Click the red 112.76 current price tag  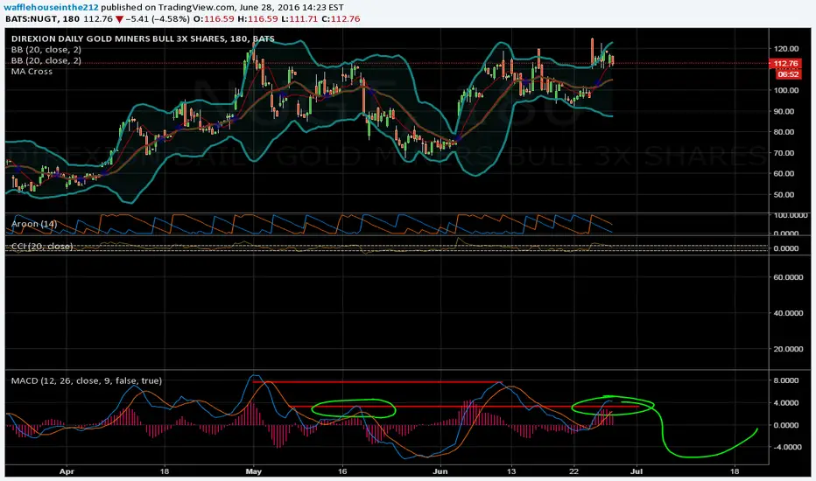(x=784, y=64)
